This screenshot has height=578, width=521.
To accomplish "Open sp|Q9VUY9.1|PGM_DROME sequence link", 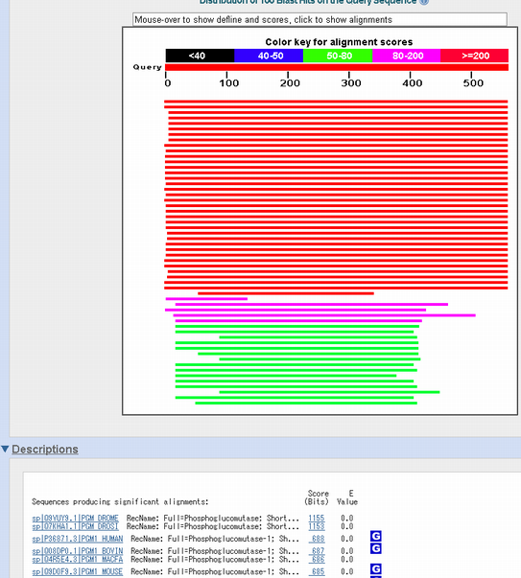I will pyautogui.click(x=75, y=518).
